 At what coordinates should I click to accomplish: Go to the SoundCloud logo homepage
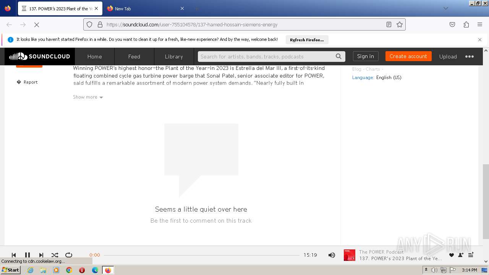[x=39, y=57]
